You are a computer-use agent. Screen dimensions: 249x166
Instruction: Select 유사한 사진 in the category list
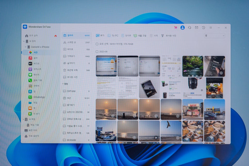point(76,77)
